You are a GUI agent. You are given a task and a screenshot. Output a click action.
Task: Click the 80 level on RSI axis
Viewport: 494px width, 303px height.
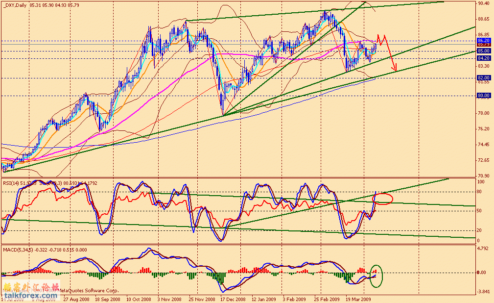pos(479,192)
